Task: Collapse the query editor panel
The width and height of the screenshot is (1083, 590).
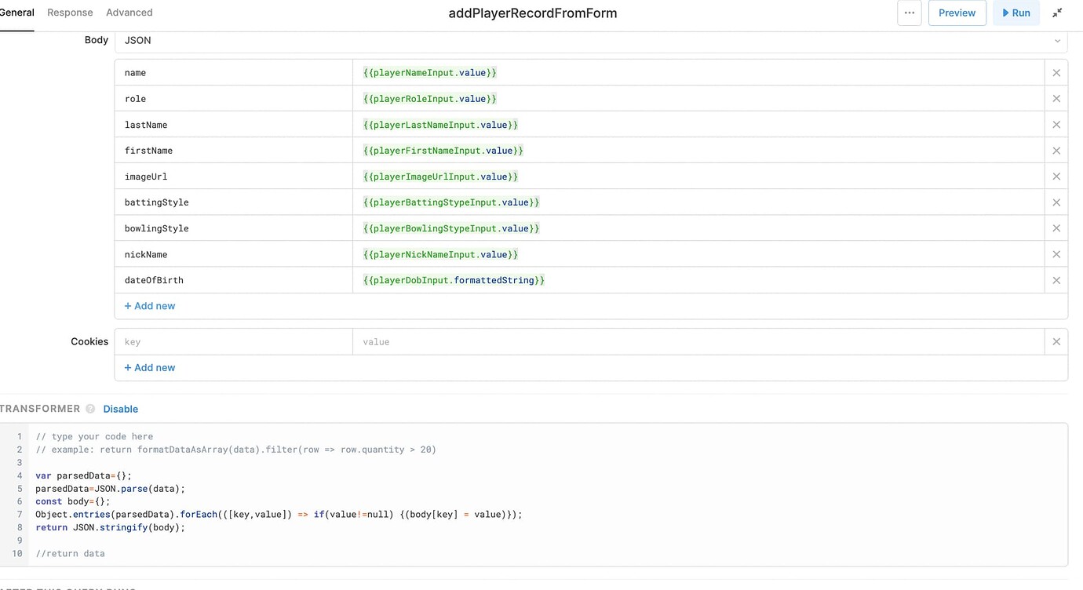Action: coord(1057,13)
